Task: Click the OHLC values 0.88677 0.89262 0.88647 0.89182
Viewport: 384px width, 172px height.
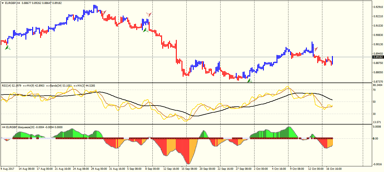Action: point(42,3)
